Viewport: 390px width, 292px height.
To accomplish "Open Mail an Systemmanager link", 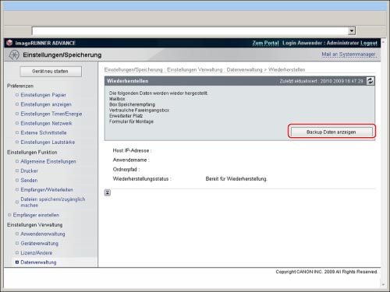I will [349, 55].
